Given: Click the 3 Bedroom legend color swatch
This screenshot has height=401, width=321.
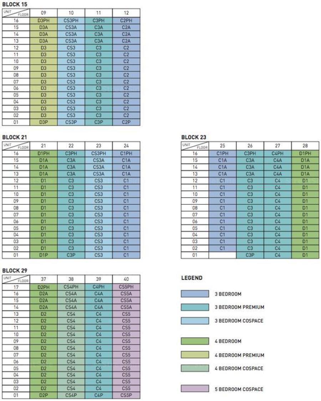Looking at the screenshot, I should [195, 294].
